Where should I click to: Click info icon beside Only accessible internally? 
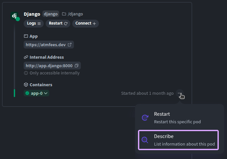coord(26,73)
